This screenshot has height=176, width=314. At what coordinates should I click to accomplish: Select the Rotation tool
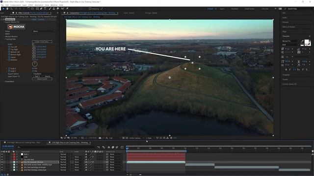[28, 9]
